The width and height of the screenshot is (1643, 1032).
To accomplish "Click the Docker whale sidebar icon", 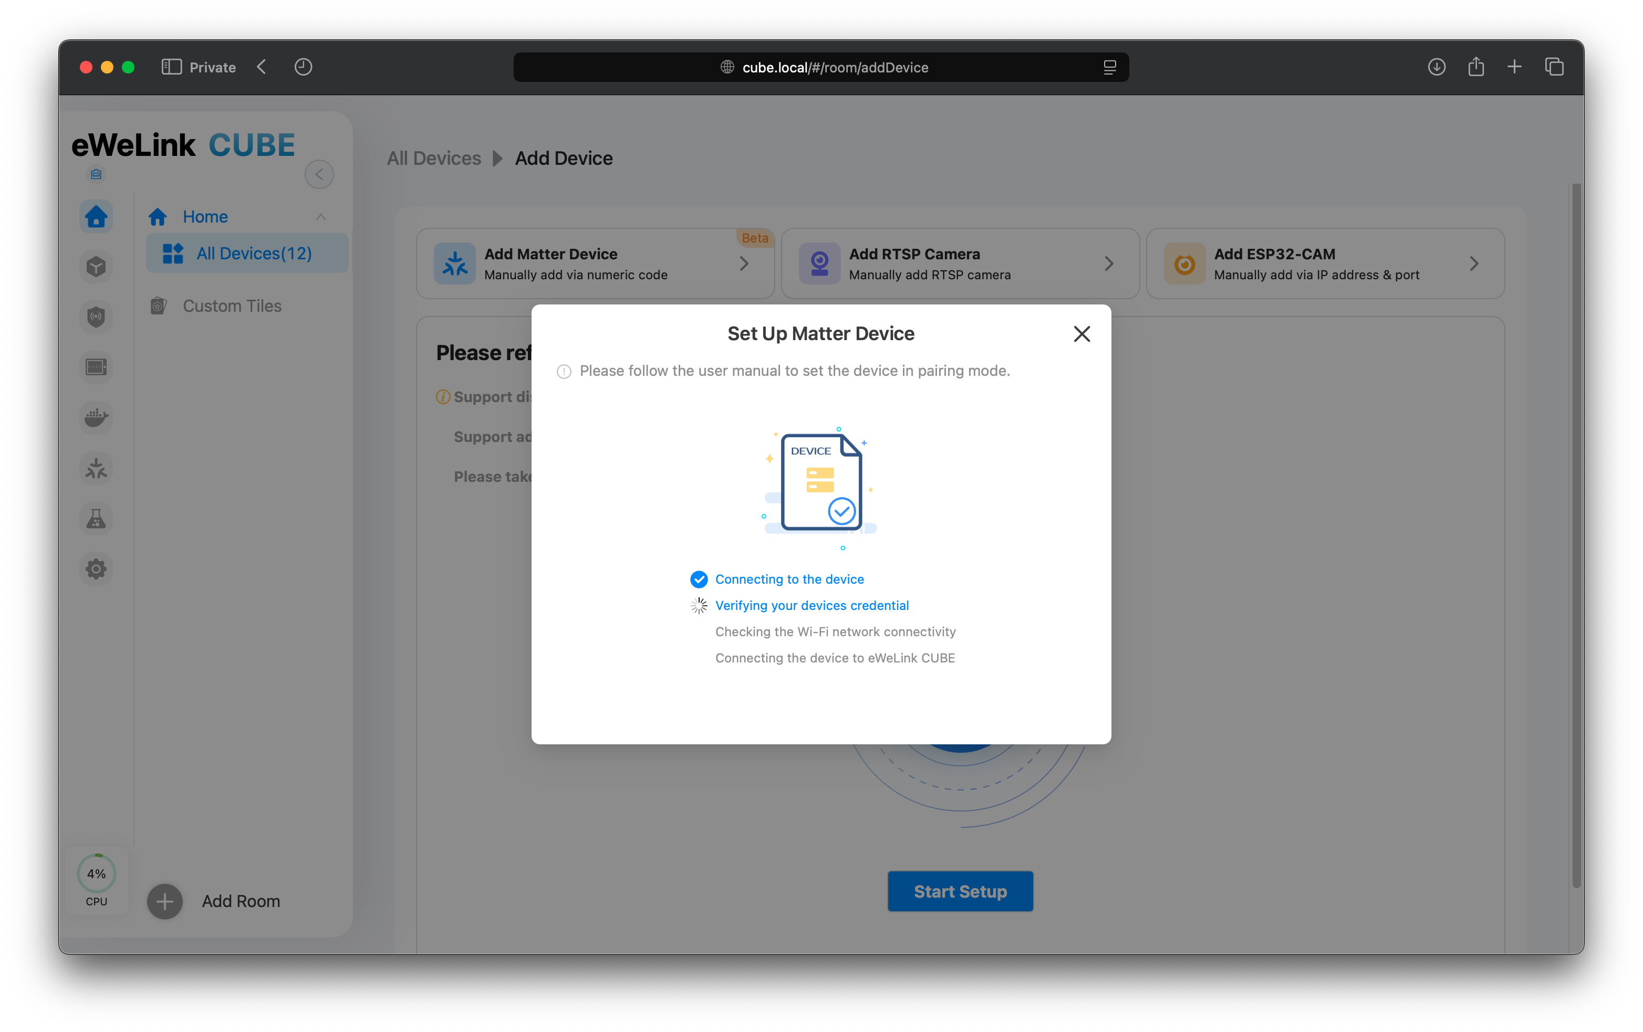I will 96,417.
